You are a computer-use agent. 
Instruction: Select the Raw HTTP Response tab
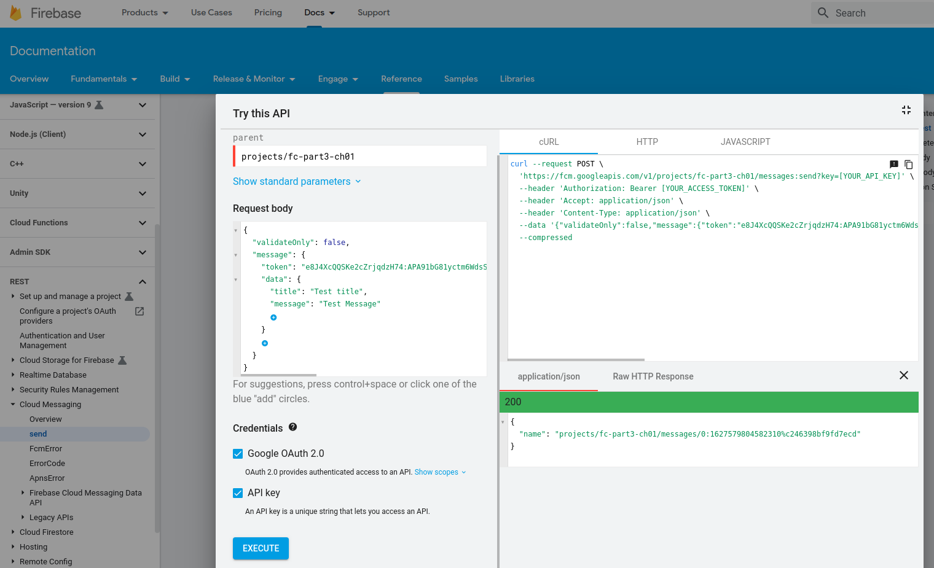pos(653,376)
